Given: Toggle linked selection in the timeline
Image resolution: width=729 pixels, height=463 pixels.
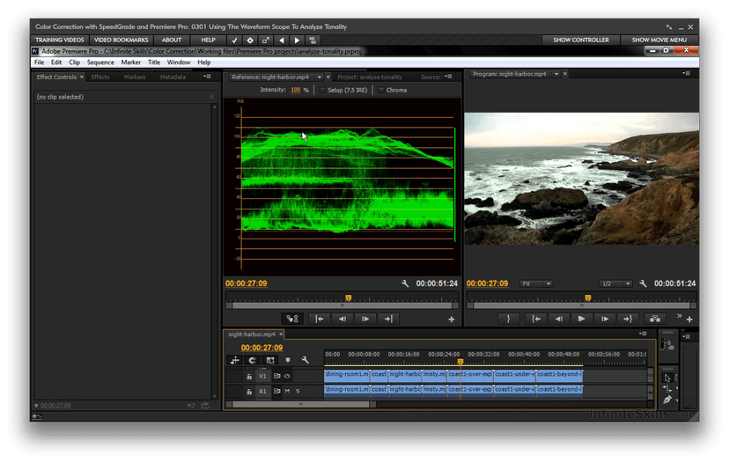Looking at the screenshot, I should pos(270,360).
